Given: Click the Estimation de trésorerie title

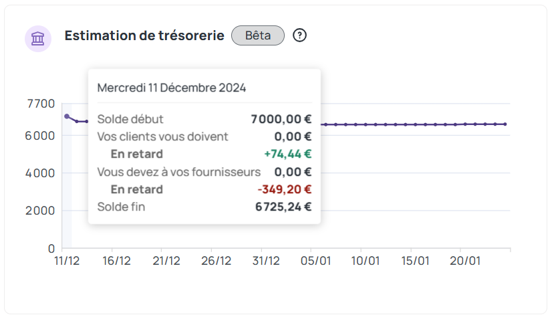Looking at the screenshot, I should coord(144,35).
